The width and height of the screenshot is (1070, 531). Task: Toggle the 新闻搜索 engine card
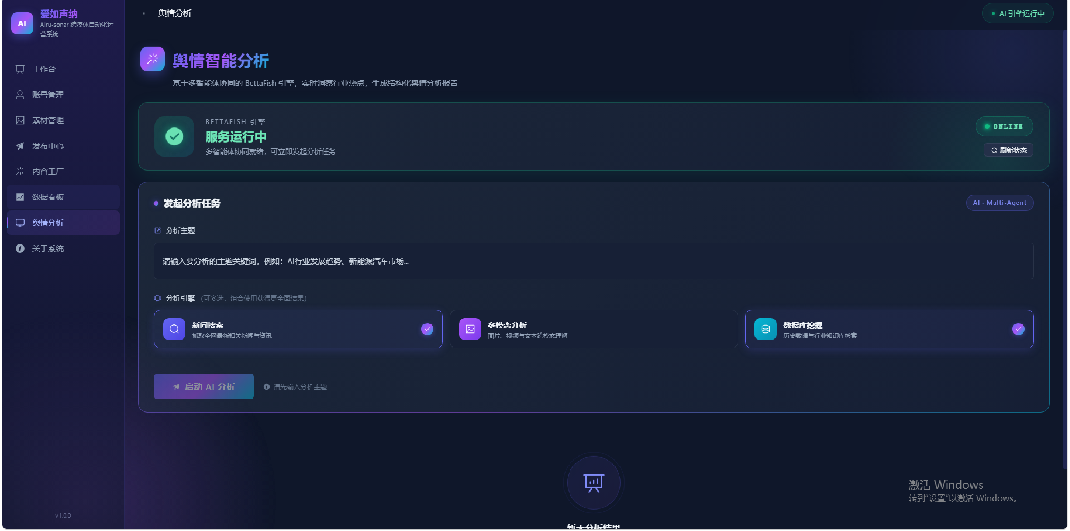click(298, 329)
